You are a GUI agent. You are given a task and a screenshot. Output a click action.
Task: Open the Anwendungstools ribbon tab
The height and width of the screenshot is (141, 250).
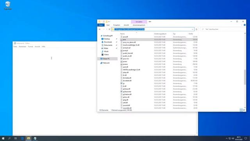click(139, 25)
